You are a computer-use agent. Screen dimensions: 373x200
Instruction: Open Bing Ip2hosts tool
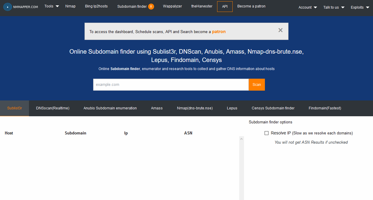coord(96,6)
